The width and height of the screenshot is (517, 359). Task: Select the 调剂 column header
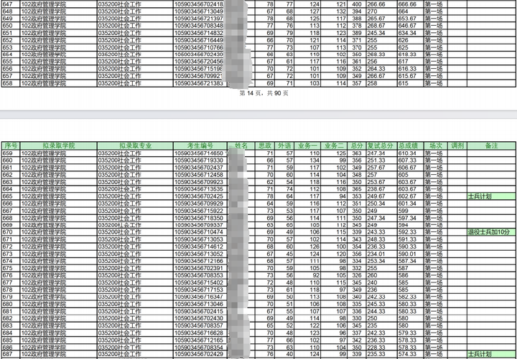tap(457, 145)
